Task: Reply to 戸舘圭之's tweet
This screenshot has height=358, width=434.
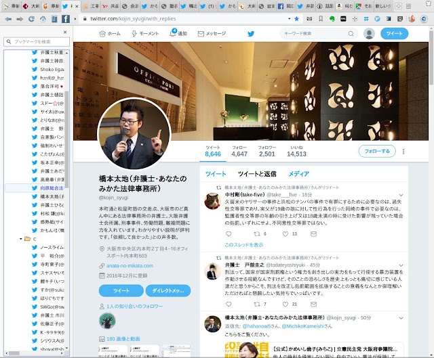Action: (x=229, y=304)
